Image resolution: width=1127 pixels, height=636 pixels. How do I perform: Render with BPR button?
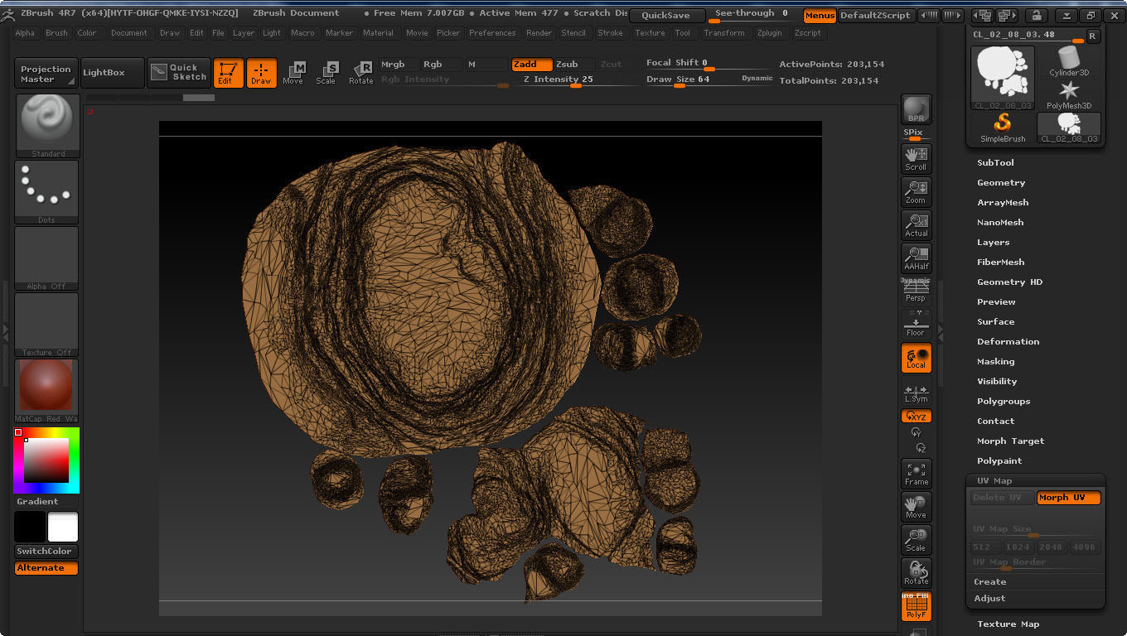point(916,109)
